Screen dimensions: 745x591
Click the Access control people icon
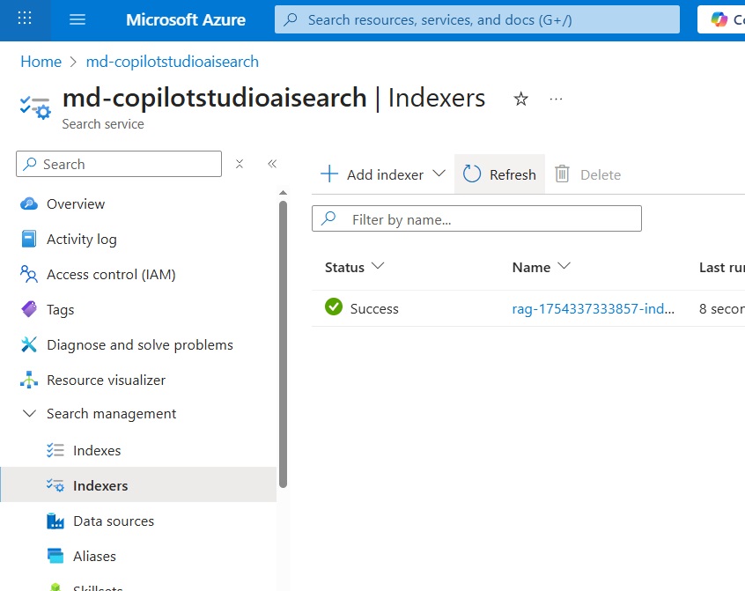pos(29,274)
